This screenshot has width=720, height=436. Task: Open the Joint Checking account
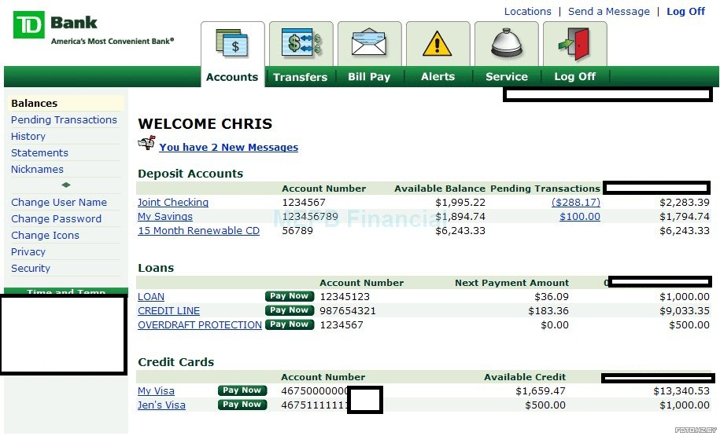coord(173,202)
